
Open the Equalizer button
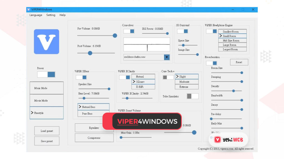click(x=94, y=128)
